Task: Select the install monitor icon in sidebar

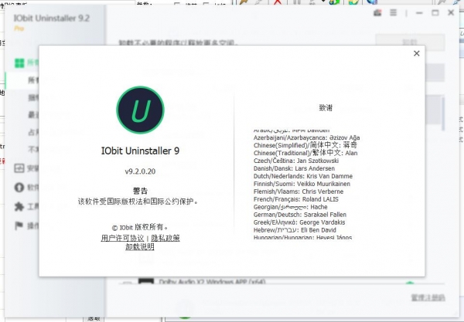Action: 19,168
